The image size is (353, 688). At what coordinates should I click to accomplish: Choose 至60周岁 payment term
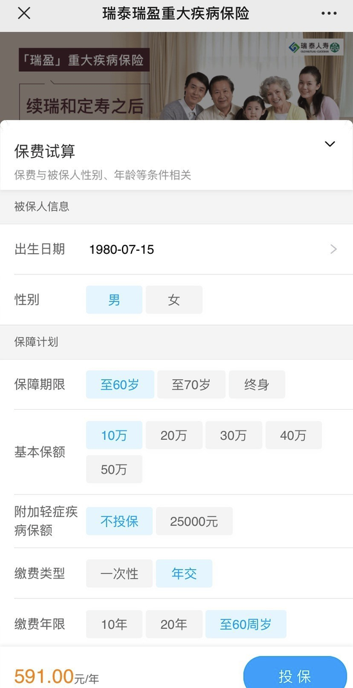click(246, 624)
